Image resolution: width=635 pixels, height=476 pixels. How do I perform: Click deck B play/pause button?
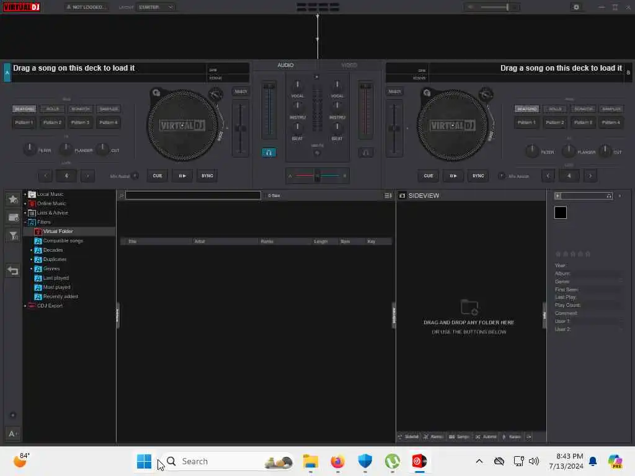point(453,175)
